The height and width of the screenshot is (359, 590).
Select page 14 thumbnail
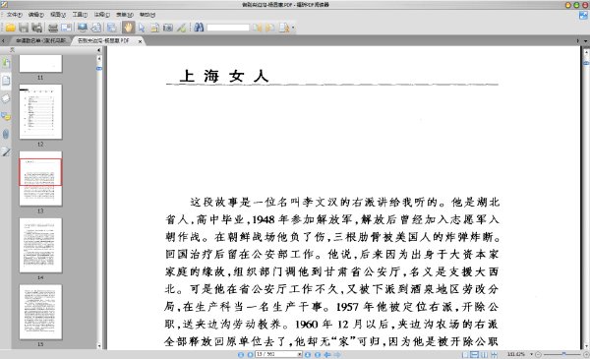pos(40,245)
